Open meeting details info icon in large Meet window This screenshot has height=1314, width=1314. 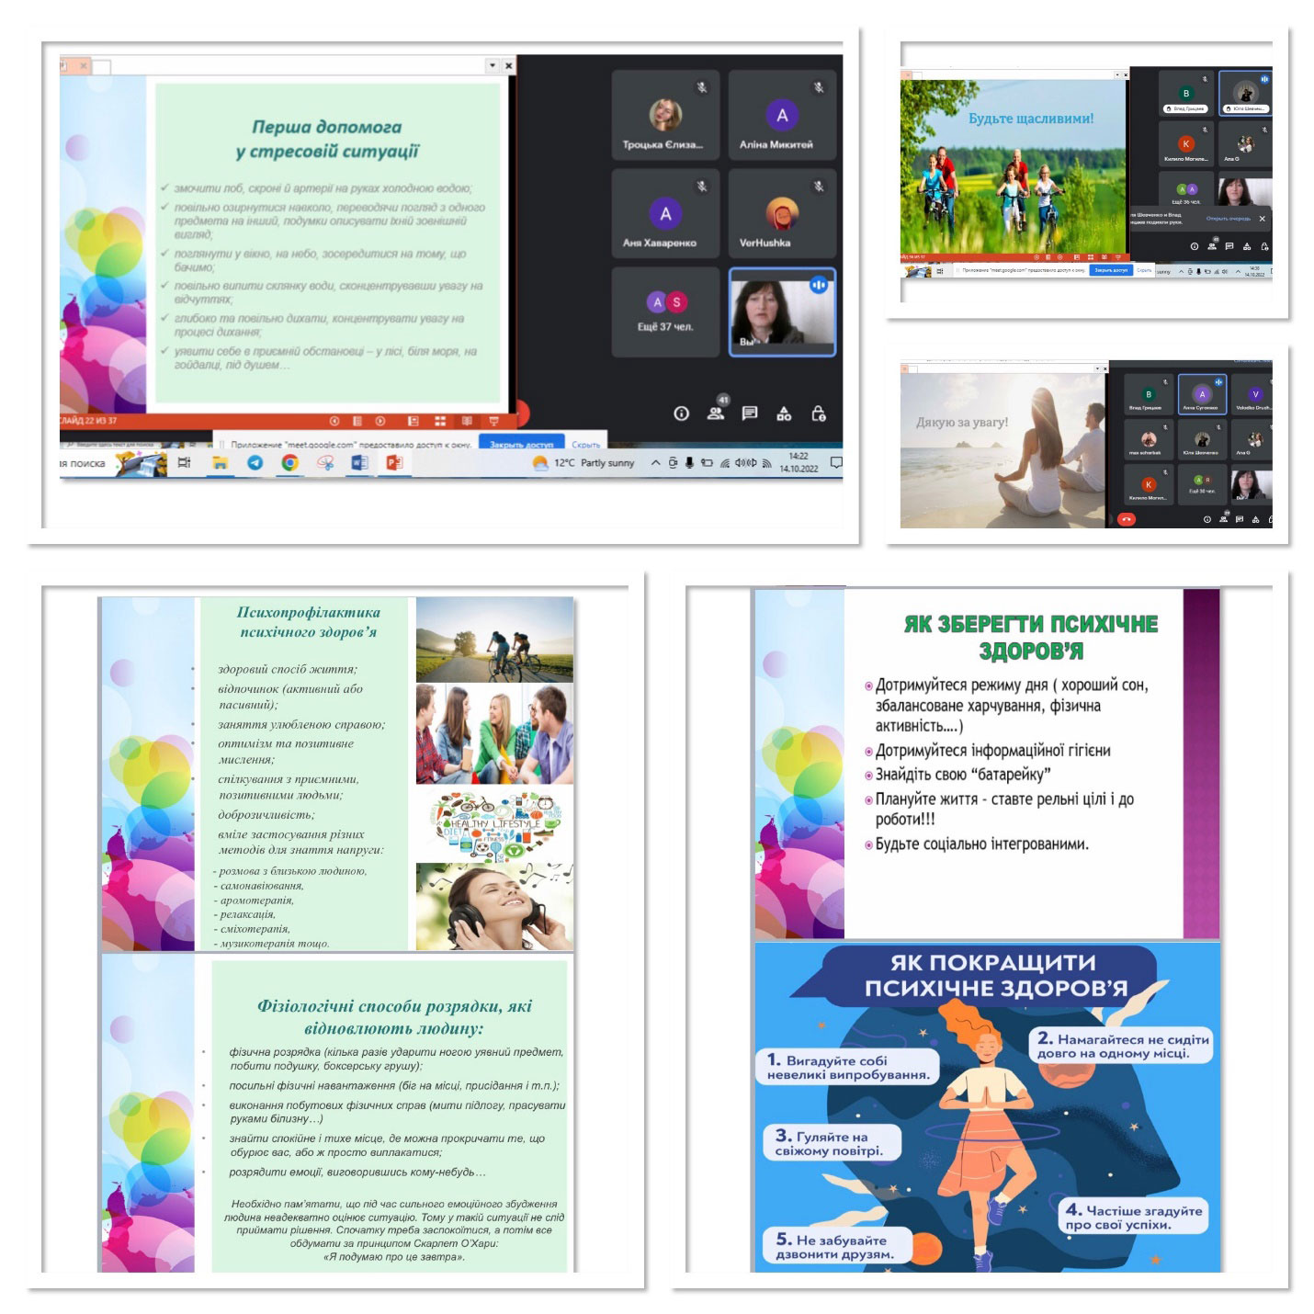(681, 413)
